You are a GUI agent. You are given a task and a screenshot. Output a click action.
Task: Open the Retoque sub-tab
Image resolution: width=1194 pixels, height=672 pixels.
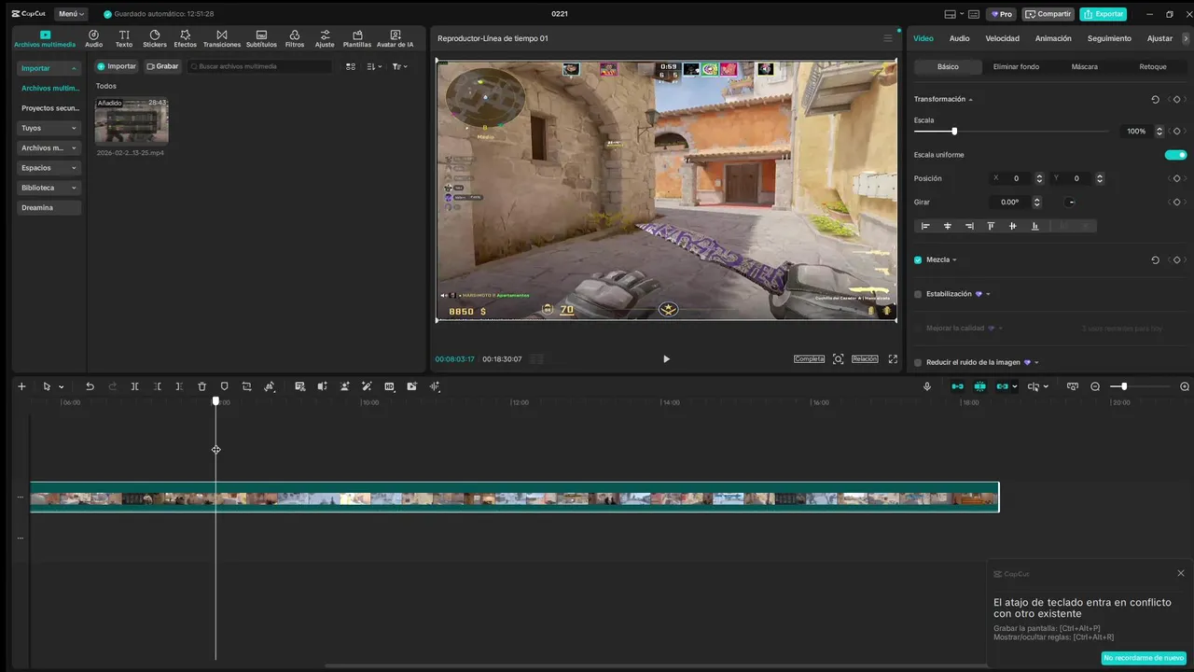click(x=1153, y=67)
